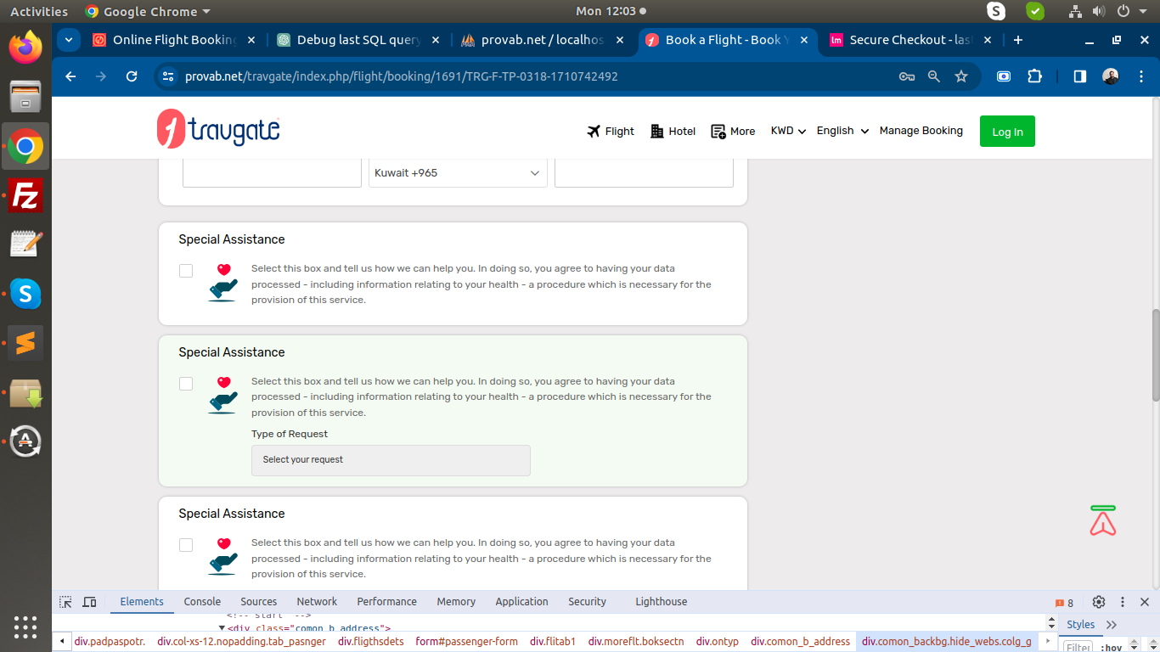Open the DevTools Network tab
This screenshot has height=652, width=1160.
pyautogui.click(x=317, y=602)
